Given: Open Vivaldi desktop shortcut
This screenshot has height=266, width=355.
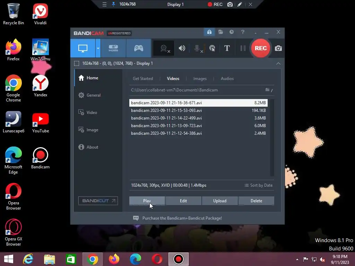Looking at the screenshot, I should pos(40,14).
